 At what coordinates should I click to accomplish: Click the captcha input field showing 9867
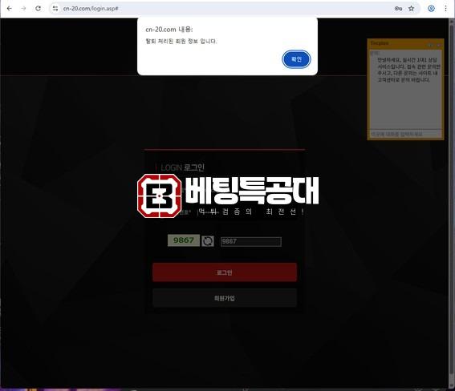(251, 241)
